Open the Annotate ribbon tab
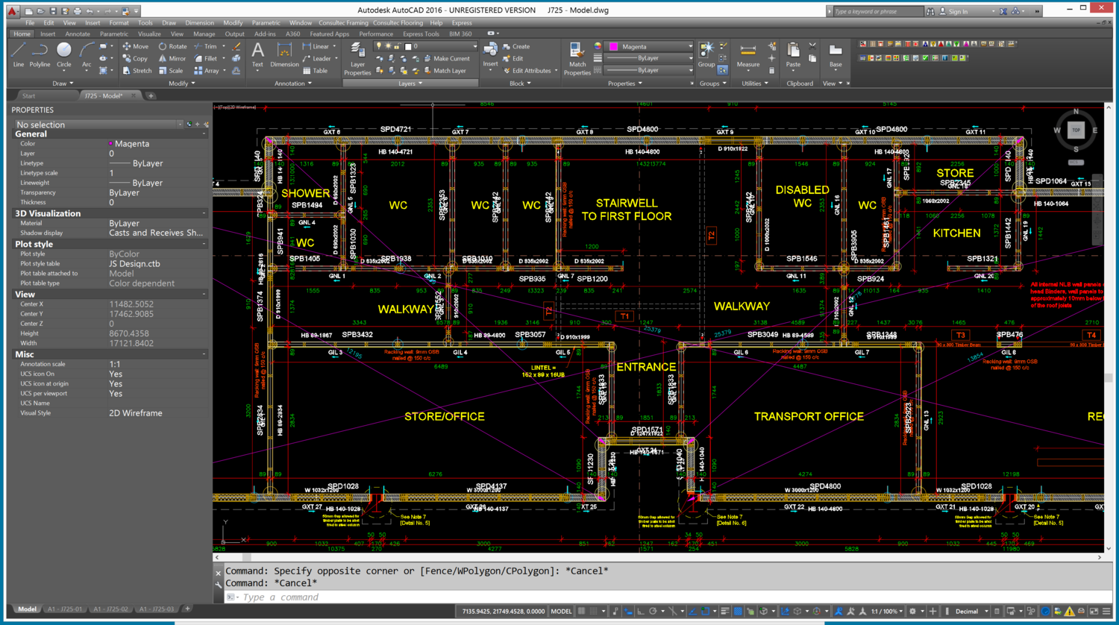1119x625 pixels. click(78, 34)
